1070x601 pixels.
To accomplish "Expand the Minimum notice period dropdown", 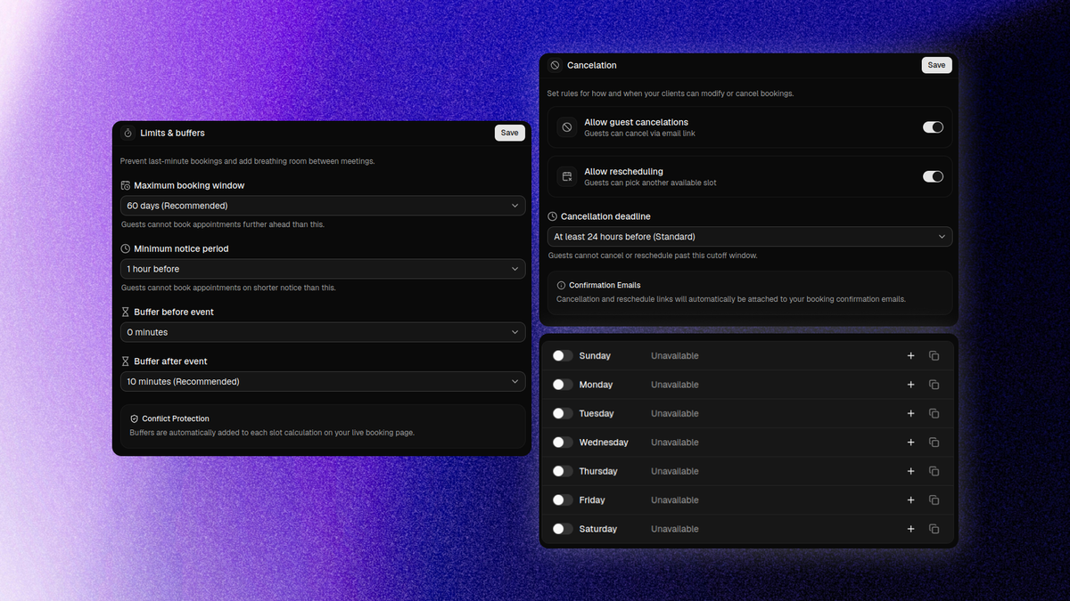I will (x=323, y=269).
